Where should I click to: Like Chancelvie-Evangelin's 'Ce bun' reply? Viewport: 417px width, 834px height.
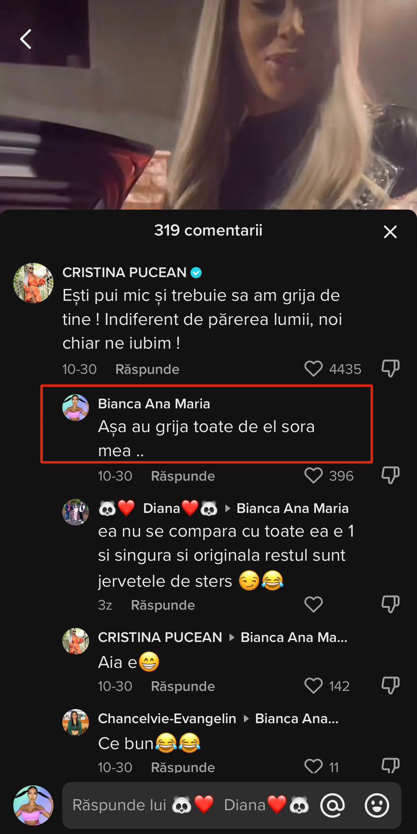coord(313,767)
